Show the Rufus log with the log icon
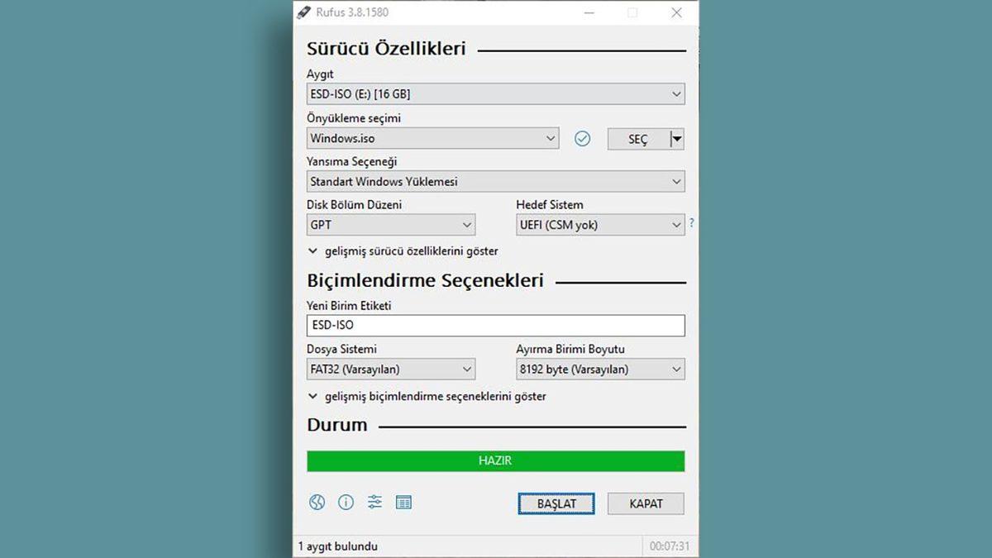992x558 pixels. tap(403, 502)
